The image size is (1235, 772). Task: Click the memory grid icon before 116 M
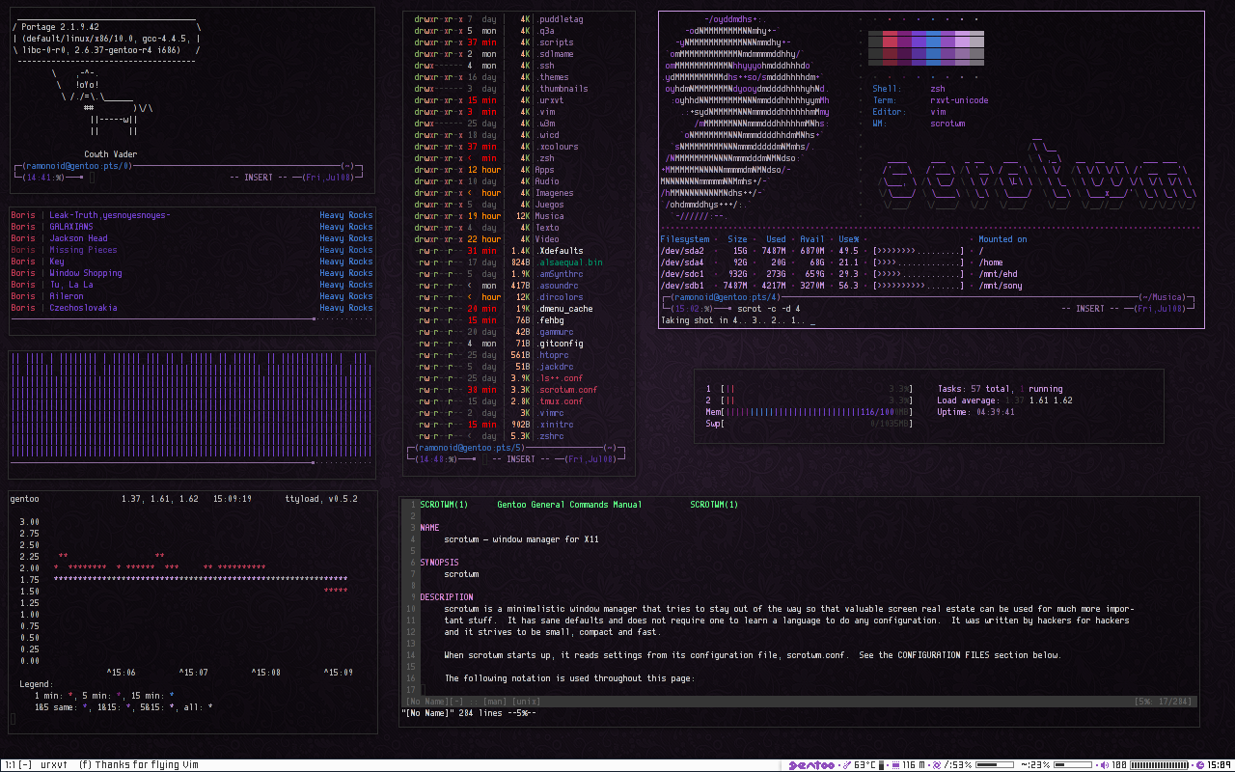[894, 762]
